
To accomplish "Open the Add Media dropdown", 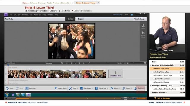I will (9, 19).
